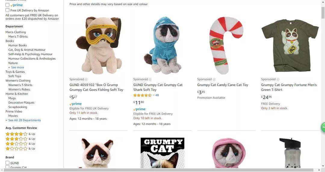Click the horizontal scrollbar at page bottom
Screen dimensions: 325x172
click(159, 170)
